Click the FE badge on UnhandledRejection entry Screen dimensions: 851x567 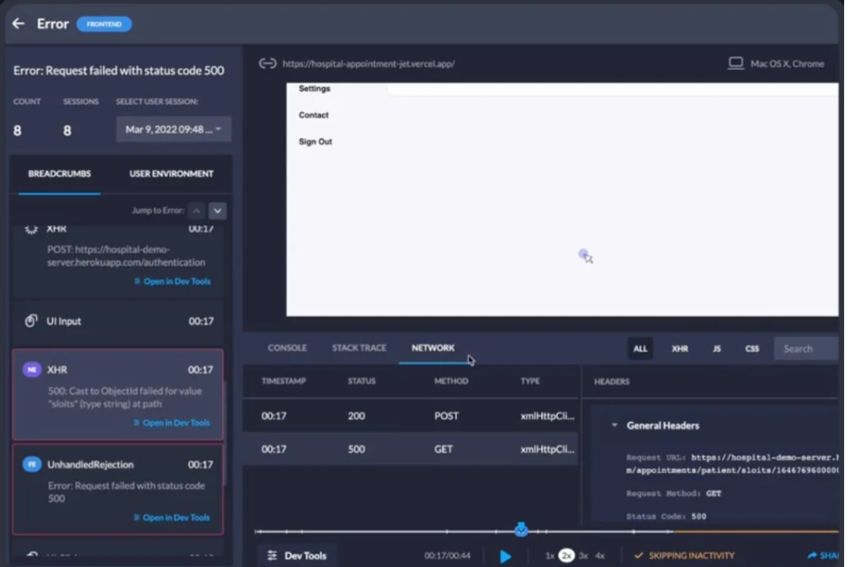32,464
